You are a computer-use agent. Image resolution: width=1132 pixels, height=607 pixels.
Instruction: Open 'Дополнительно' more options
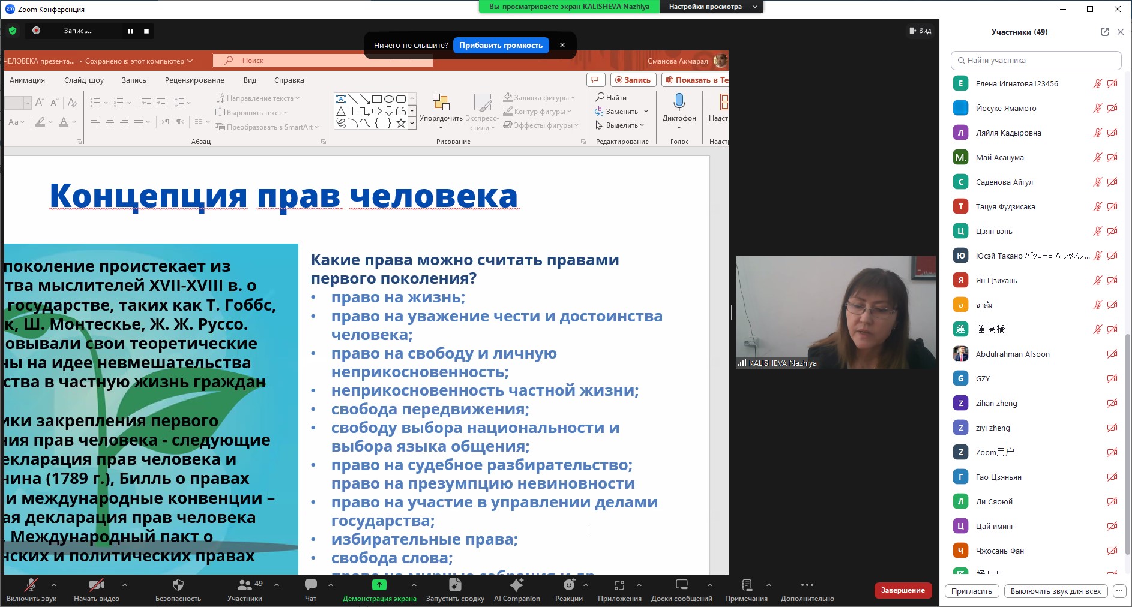(807, 590)
